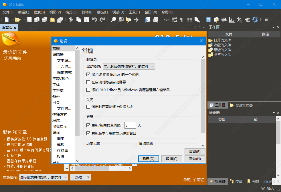Click the 重置(R) button
Image resolution: width=281 pixels, height=192 pixels.
[195, 151]
